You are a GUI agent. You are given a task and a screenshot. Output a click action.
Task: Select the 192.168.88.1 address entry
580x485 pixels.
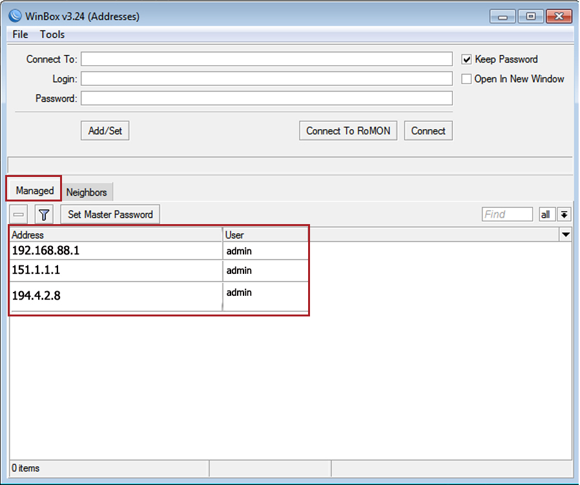[x=46, y=251]
